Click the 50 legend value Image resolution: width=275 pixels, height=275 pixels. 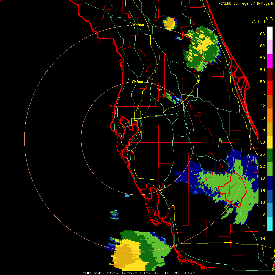click(262, 82)
